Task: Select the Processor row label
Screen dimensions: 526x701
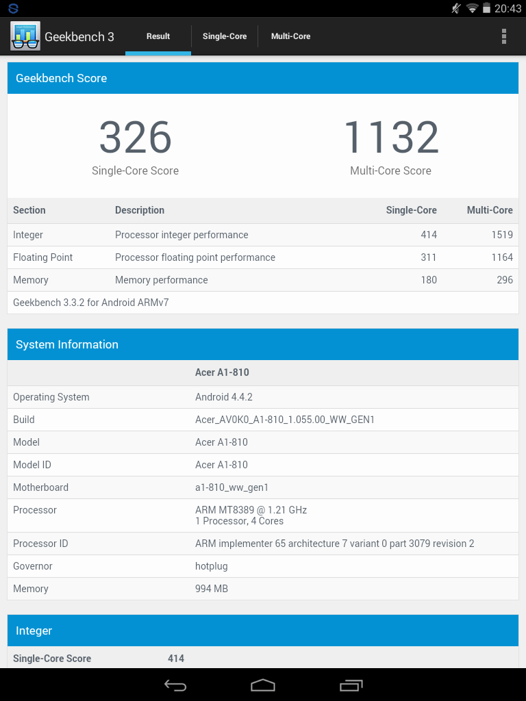Action: click(34, 510)
